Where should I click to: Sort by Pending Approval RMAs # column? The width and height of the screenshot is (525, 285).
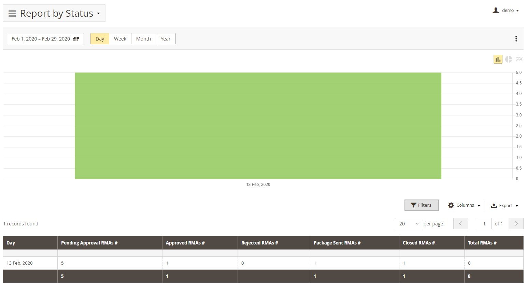(x=110, y=243)
